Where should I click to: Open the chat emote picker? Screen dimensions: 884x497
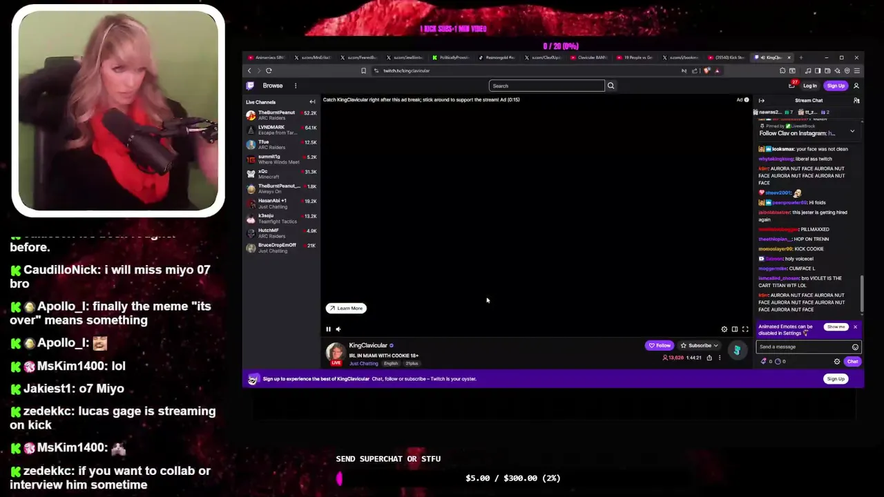(x=855, y=347)
